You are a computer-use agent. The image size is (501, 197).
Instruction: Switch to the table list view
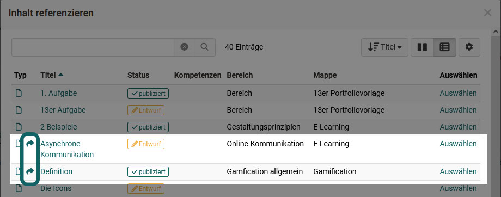coord(444,47)
